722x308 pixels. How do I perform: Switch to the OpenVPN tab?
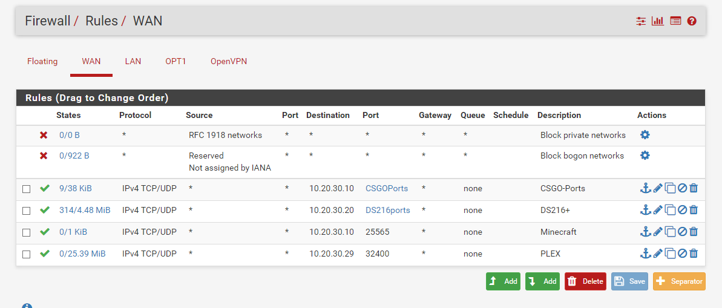tap(229, 61)
